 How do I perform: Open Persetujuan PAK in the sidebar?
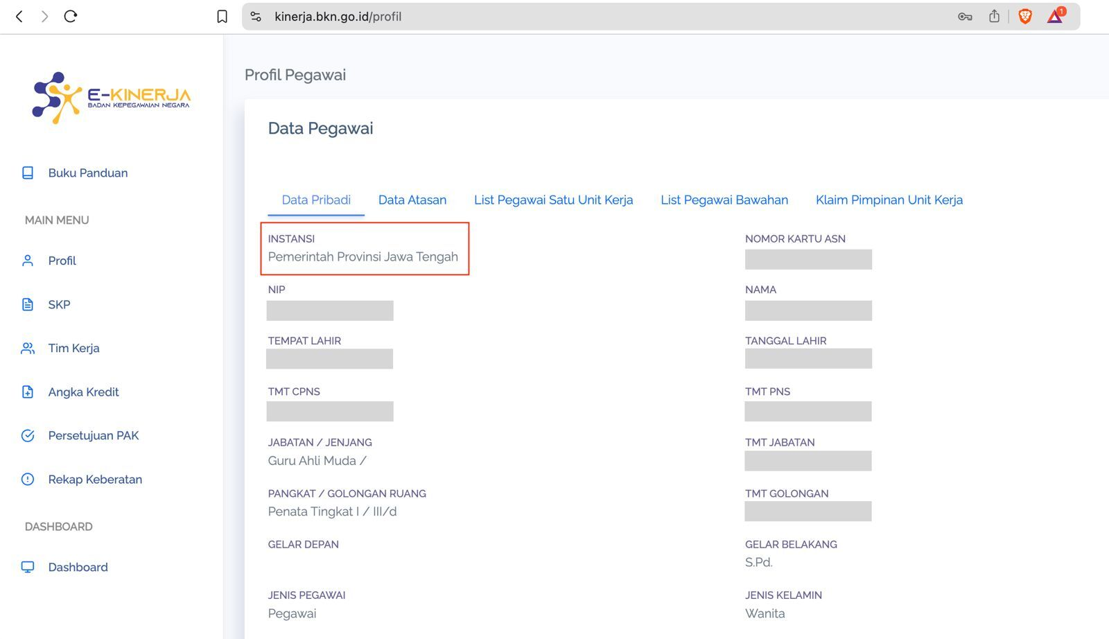coord(94,435)
